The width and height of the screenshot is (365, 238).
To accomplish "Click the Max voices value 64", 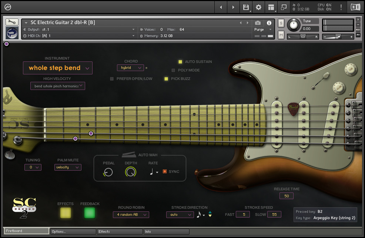I will [182, 30].
